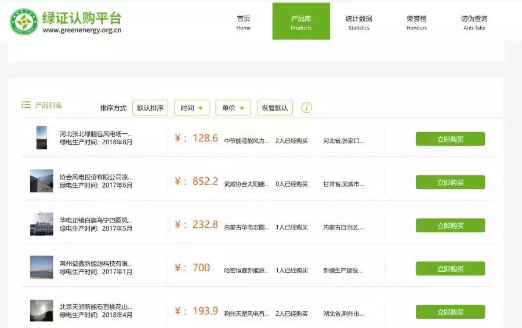Click seller name 荆州天楚风电有...

(x=246, y=314)
